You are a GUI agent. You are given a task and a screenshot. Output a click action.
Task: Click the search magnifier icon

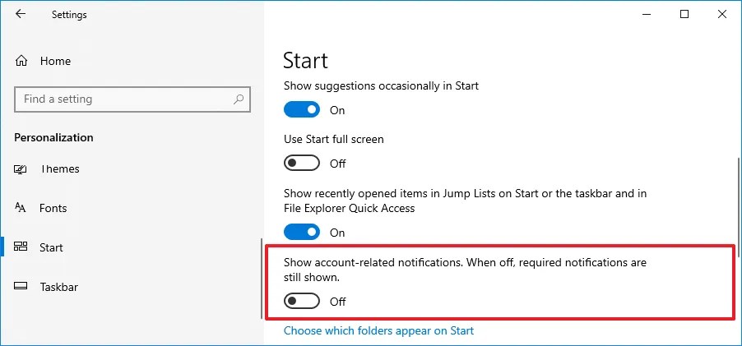[239, 99]
